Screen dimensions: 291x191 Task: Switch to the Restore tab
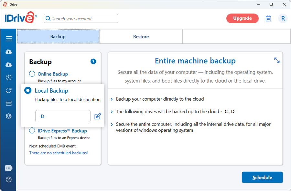[x=141, y=36]
